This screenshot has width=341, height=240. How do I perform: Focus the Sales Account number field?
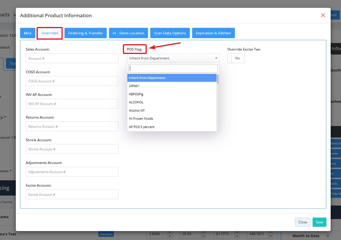[x=72, y=58]
